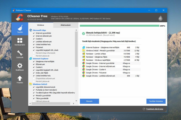This screenshot has width=181, height=120.
Task: Enable Űrlapkitöltési előzmények checkbox
Action: click(x=34, y=78)
